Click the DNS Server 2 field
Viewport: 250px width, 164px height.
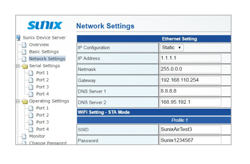191,102
